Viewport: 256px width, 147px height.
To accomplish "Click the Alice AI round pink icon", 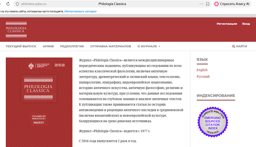I will tap(216, 4).
